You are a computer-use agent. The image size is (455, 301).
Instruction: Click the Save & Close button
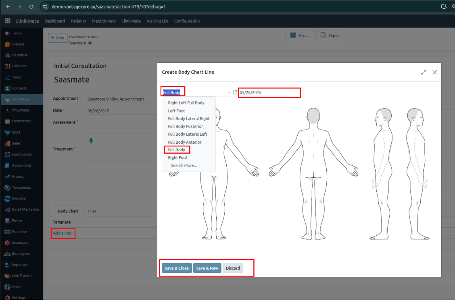(177, 268)
